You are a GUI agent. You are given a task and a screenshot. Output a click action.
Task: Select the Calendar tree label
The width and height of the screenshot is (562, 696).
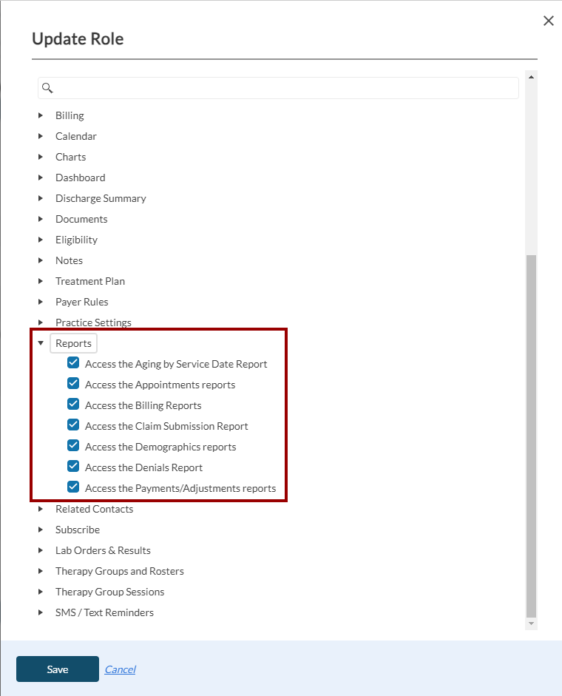click(76, 136)
